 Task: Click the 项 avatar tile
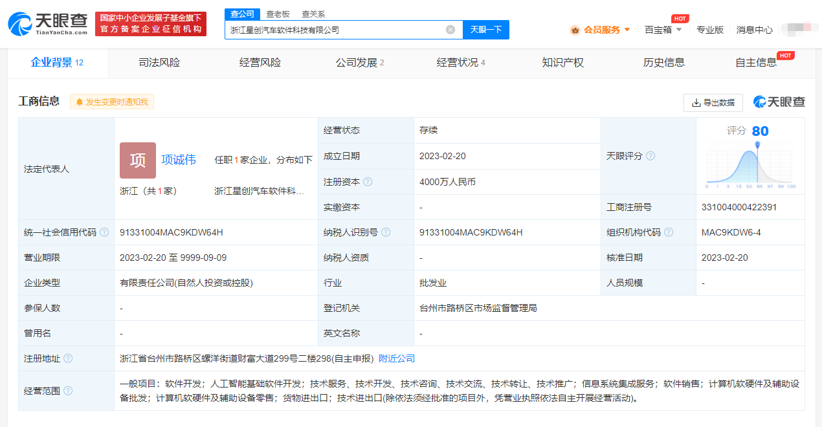(138, 160)
